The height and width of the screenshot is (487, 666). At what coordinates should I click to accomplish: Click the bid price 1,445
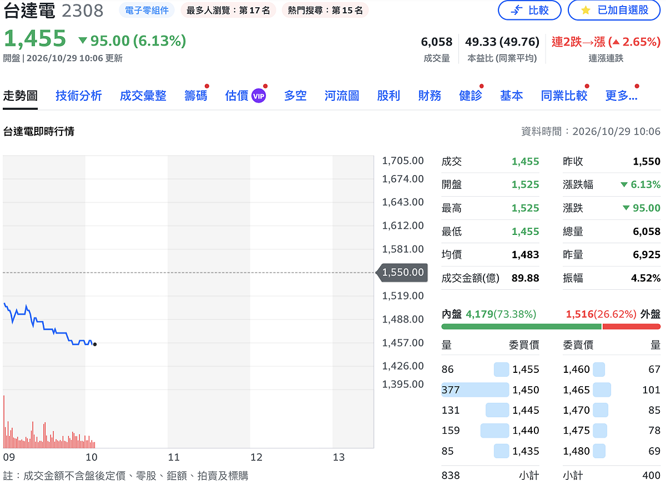tap(526, 410)
